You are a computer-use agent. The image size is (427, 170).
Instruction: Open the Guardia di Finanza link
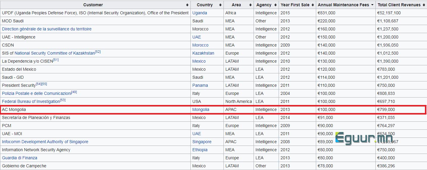(20, 158)
